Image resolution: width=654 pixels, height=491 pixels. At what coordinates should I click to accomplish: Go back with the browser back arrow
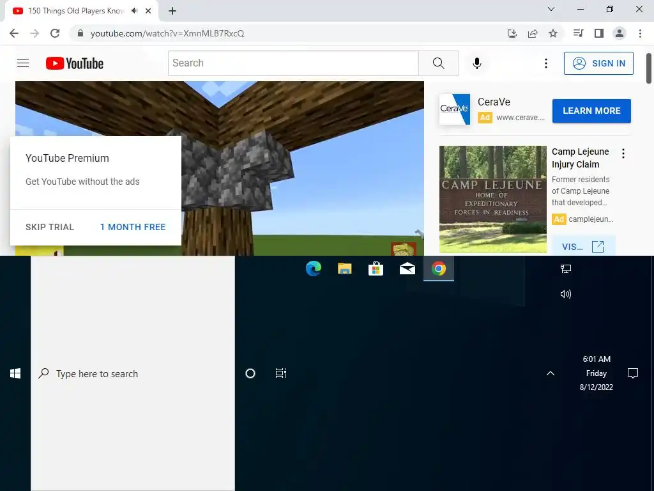pyautogui.click(x=14, y=33)
